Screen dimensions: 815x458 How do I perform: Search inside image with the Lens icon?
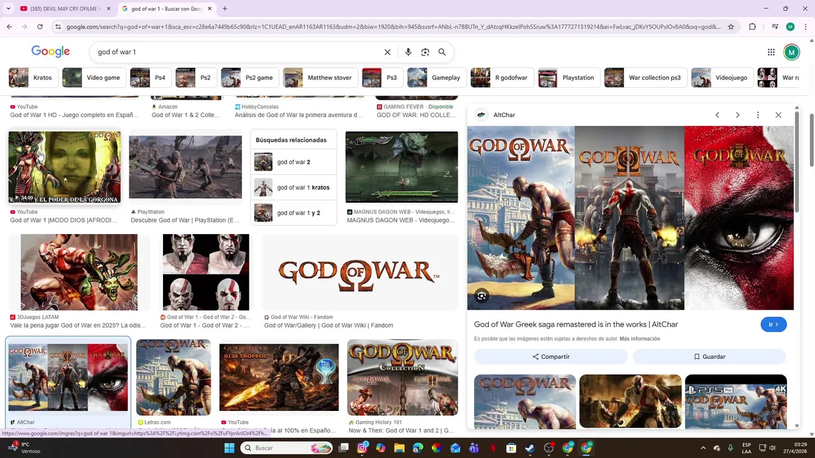pos(481,296)
